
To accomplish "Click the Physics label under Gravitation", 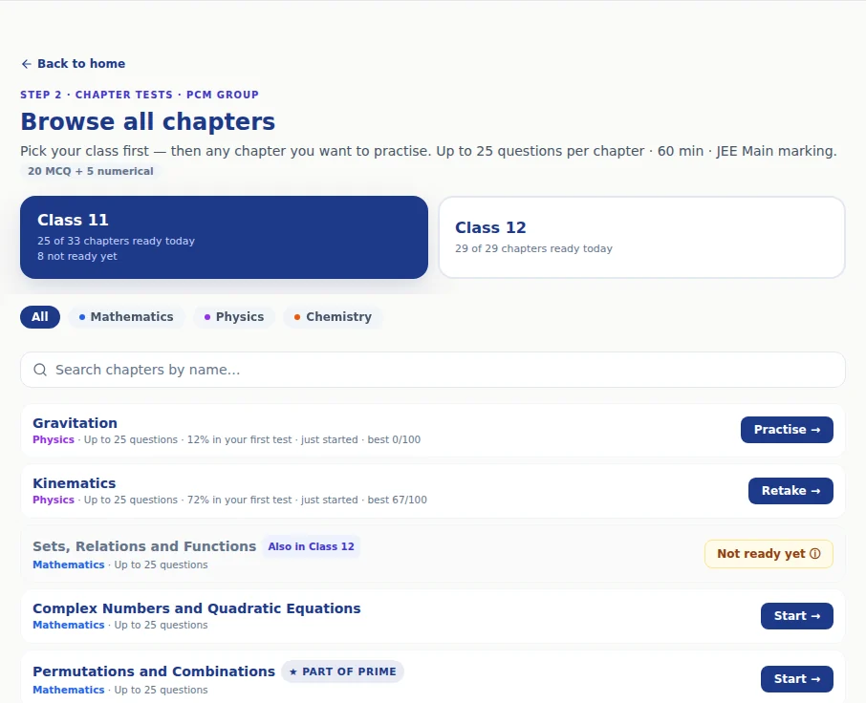I will pos(53,439).
